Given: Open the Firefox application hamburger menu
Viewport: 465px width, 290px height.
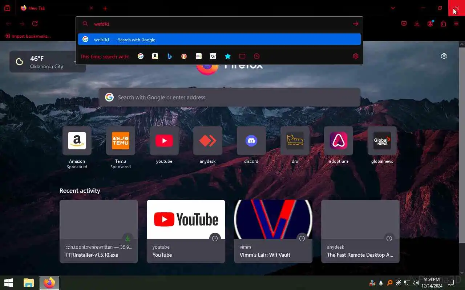Looking at the screenshot, I should click(x=456, y=24).
